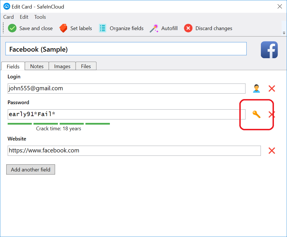The width and height of the screenshot is (287, 237).
Task: Click the Save and close label
Action: (36, 28)
